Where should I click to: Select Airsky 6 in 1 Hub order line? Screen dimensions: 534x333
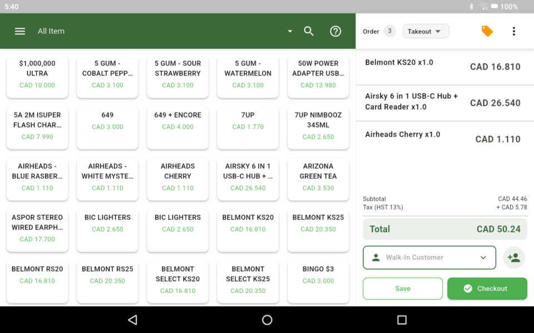(445, 103)
